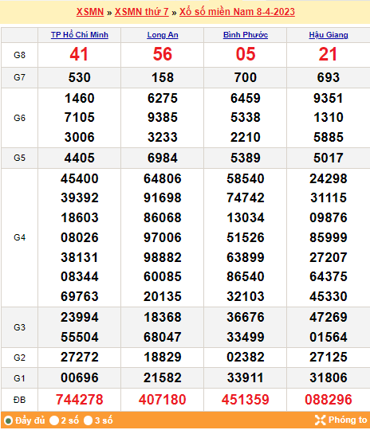
Task: Click the Phóng to expand icon
Action: 320,420
